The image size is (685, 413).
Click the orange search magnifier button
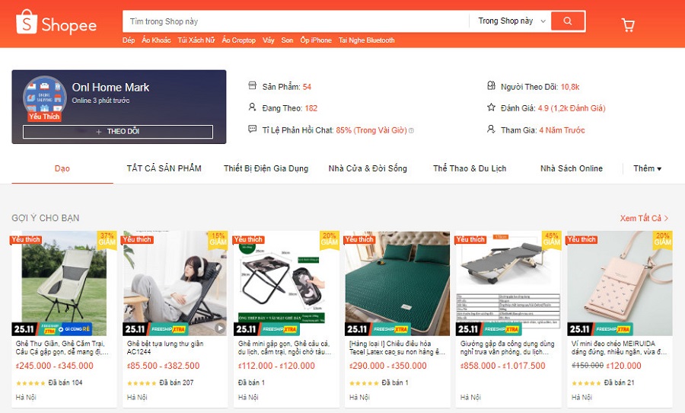568,21
